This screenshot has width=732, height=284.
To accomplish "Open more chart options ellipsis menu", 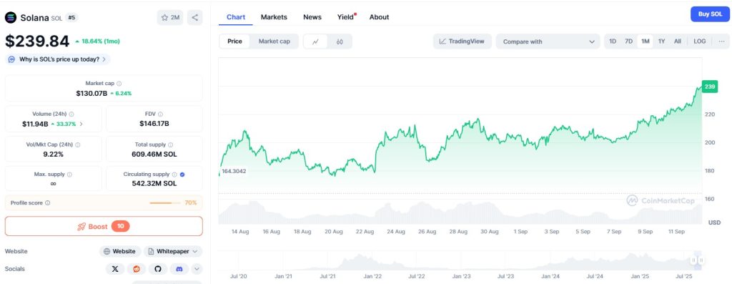I will (722, 41).
